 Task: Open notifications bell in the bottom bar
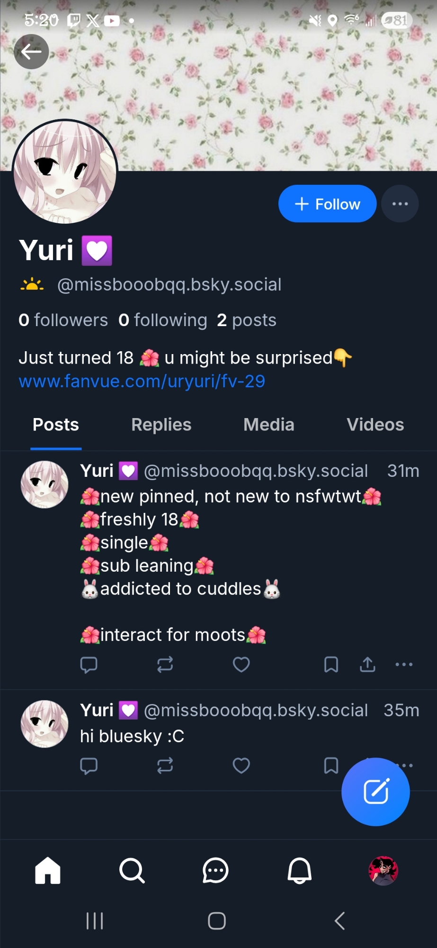pyautogui.click(x=300, y=870)
